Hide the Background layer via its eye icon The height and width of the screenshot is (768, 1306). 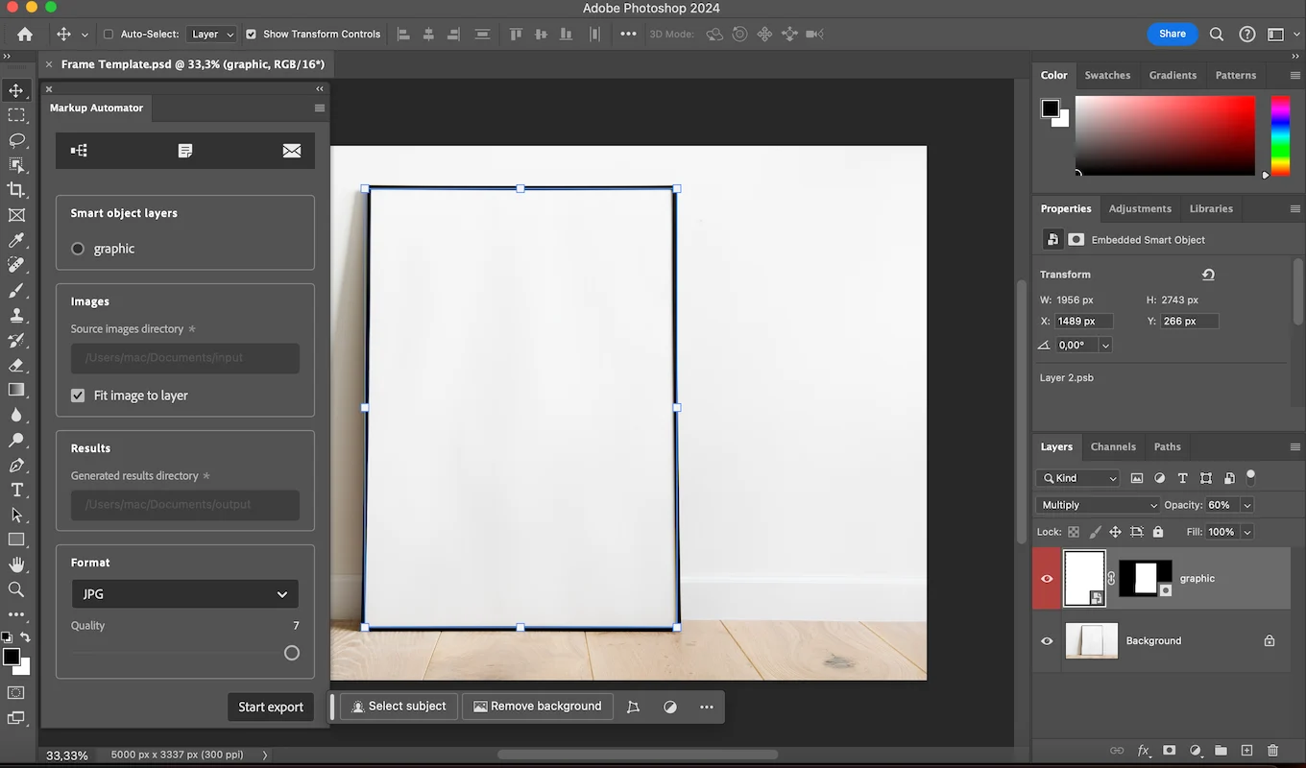(x=1047, y=641)
